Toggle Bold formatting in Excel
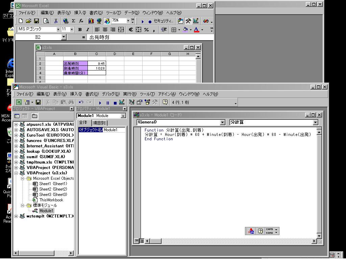Screen dimensions: 346x259 pos(80,30)
